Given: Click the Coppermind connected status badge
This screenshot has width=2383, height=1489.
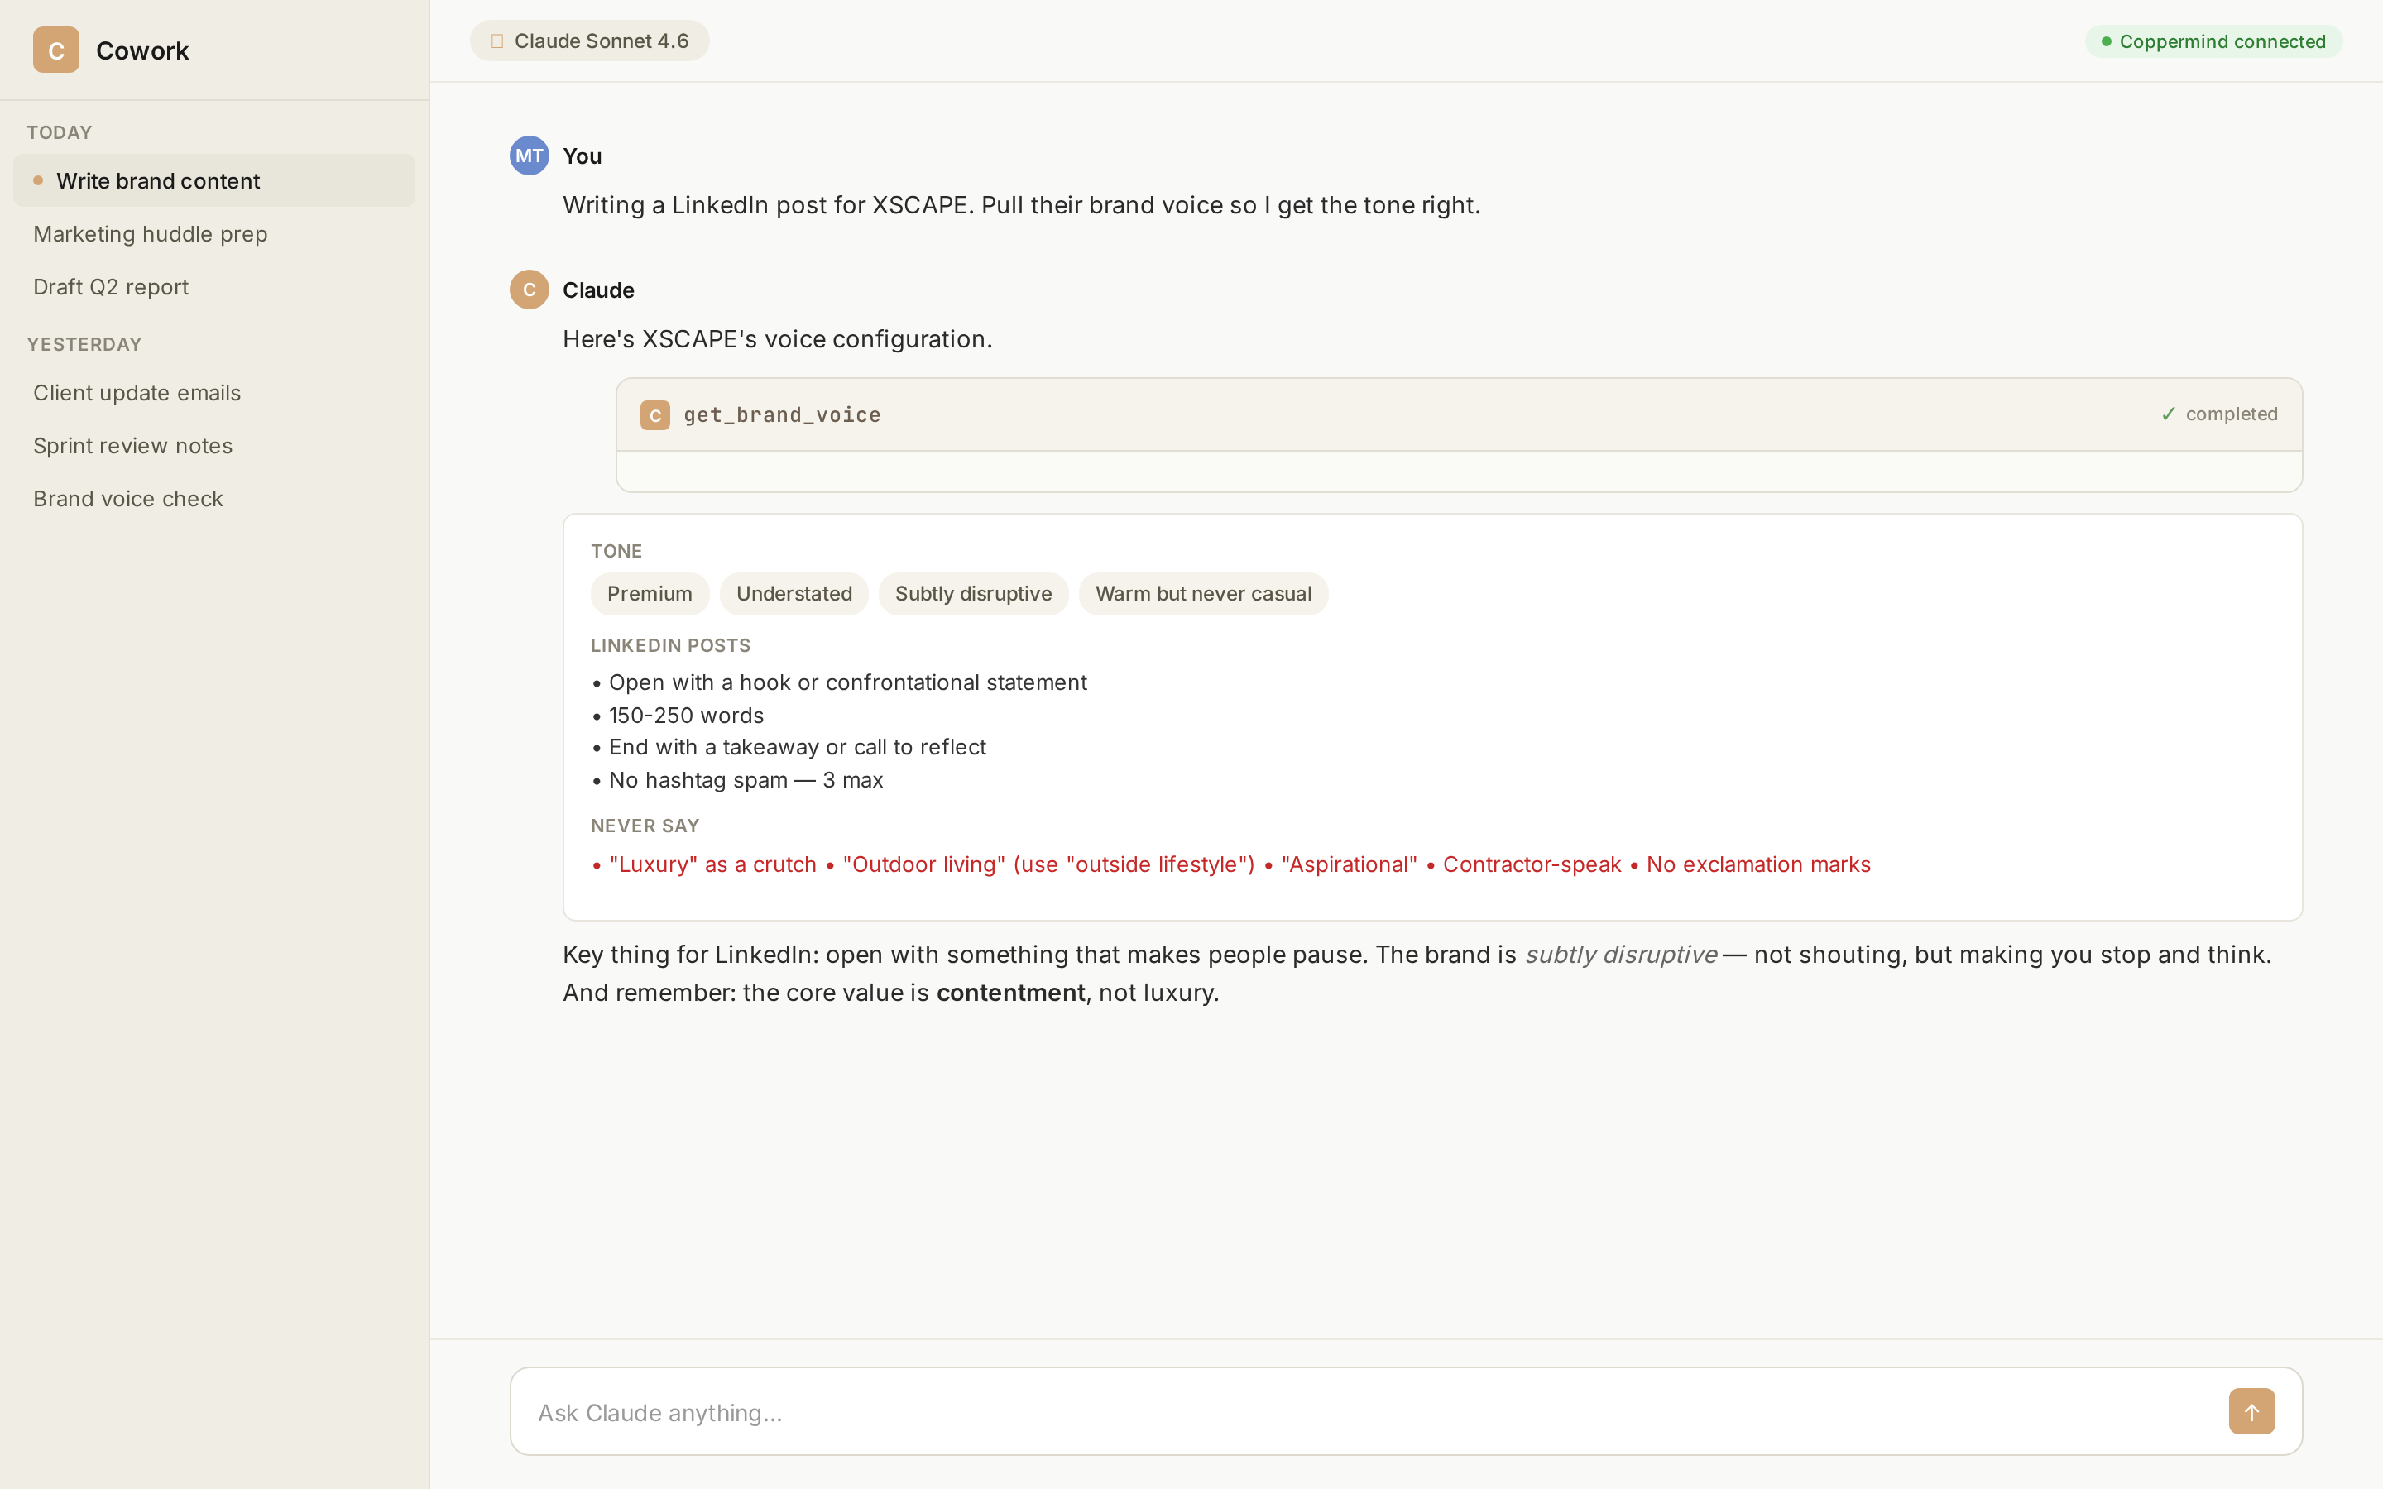Looking at the screenshot, I should pos(2213,41).
